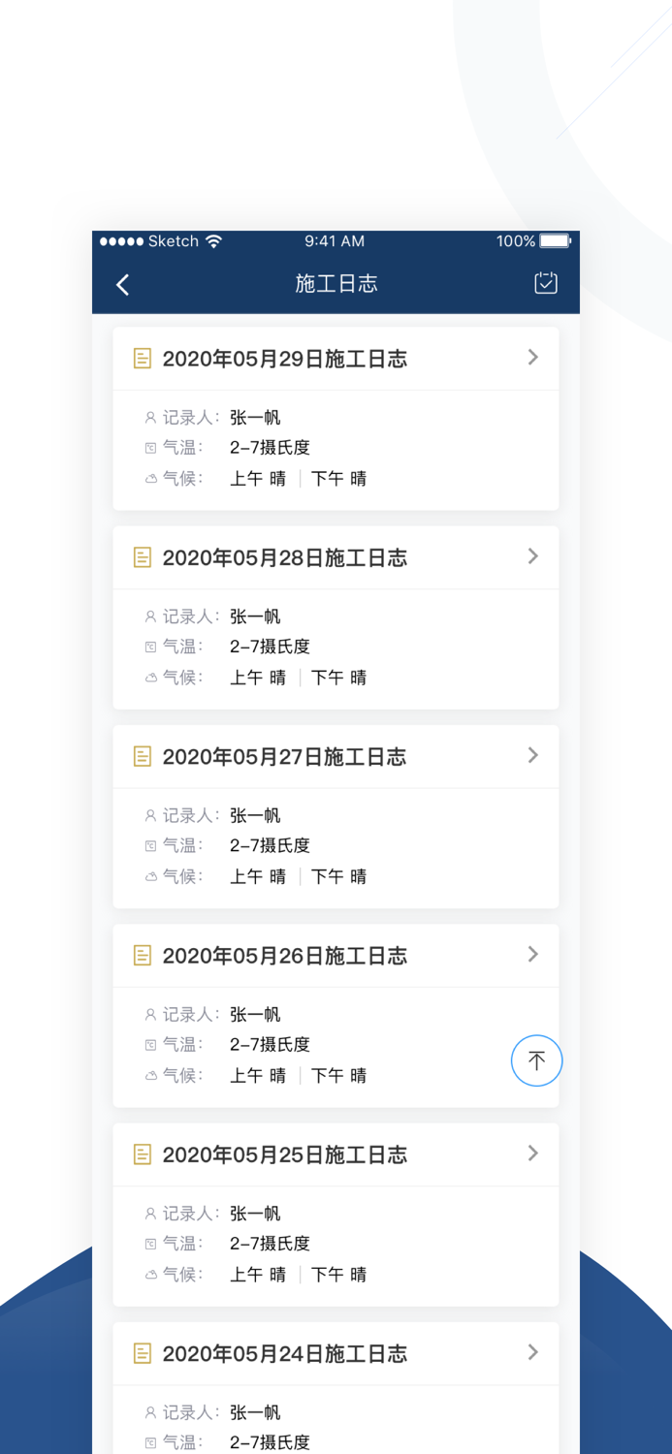Click the 上午 晴 weather text on 05月29日 card
This screenshot has width=672, height=1454.
(258, 478)
